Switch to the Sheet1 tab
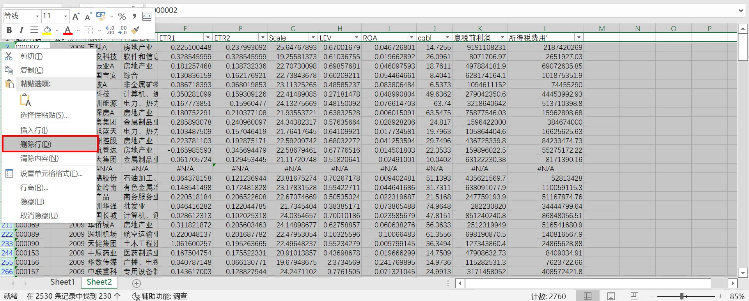This screenshot has width=749, height=301. pos(62,282)
